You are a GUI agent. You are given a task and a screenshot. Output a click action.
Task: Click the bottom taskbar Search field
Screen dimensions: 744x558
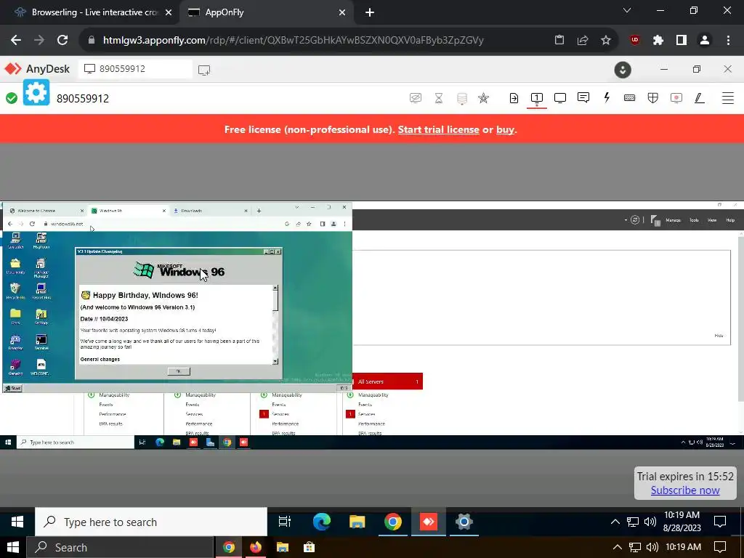coord(120,547)
